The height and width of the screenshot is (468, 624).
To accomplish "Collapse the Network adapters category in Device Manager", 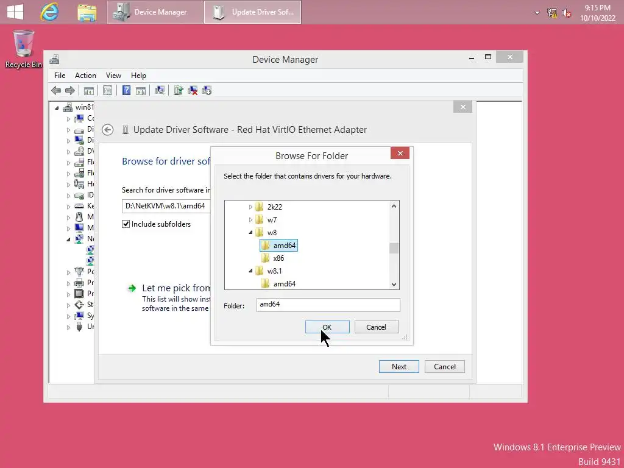I will pos(68,239).
